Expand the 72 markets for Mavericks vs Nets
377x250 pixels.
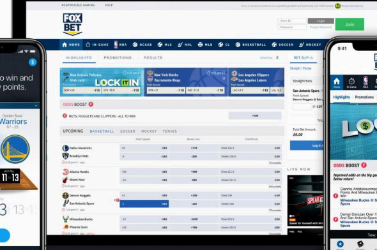275,163
